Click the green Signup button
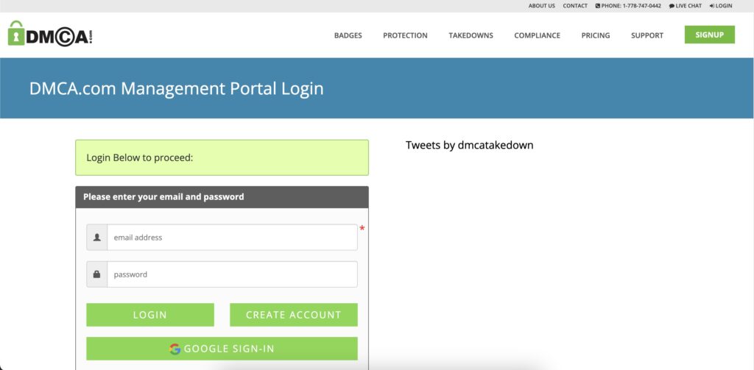The width and height of the screenshot is (754, 370). click(x=710, y=35)
